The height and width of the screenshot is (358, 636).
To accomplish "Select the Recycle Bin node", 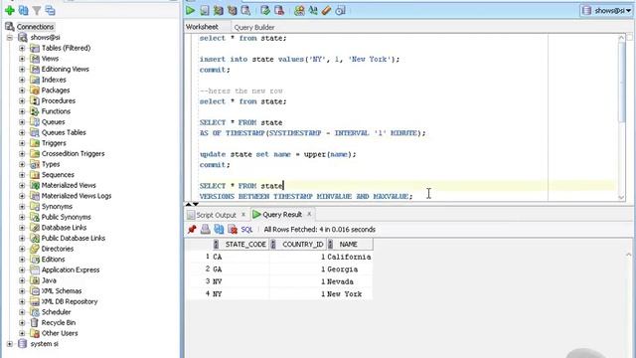I will coord(59,322).
